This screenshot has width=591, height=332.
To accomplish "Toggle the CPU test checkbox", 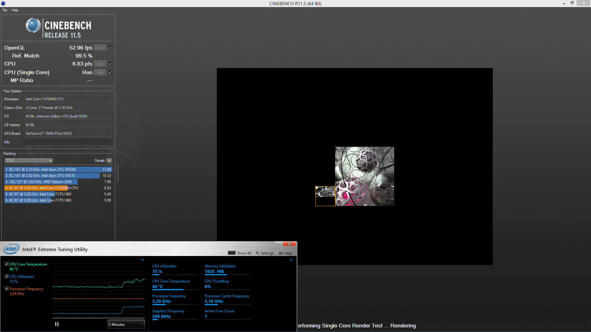I will coord(110,63).
